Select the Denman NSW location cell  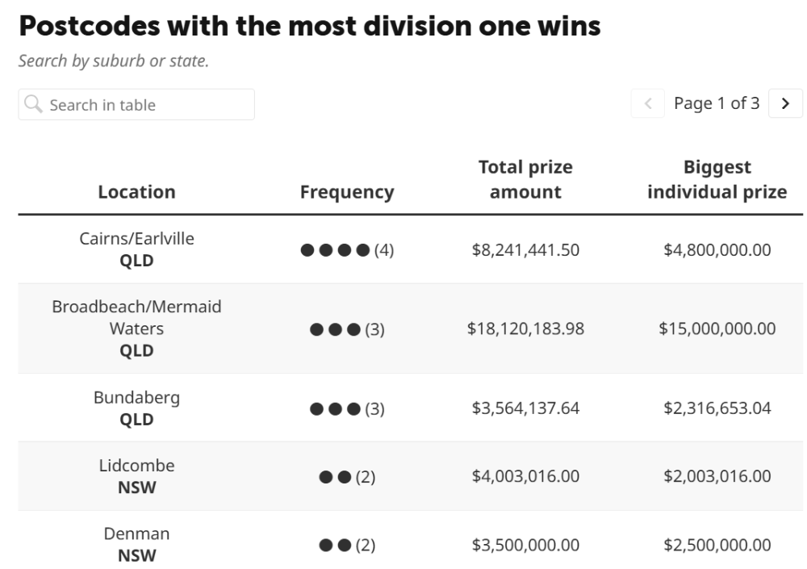coord(137,544)
